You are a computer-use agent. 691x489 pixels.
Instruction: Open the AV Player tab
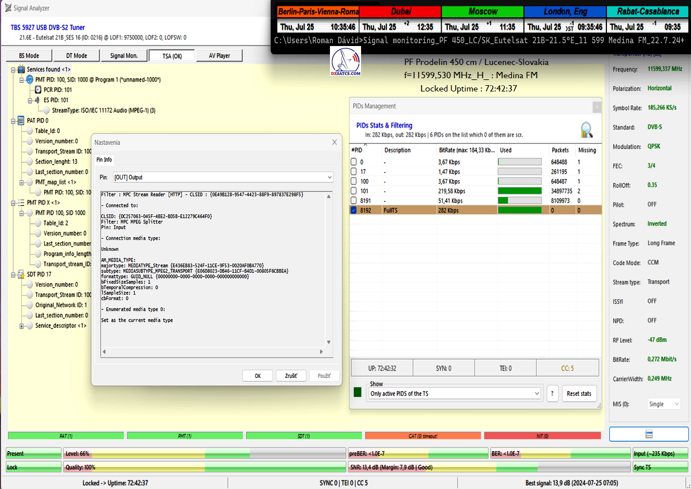coord(219,56)
